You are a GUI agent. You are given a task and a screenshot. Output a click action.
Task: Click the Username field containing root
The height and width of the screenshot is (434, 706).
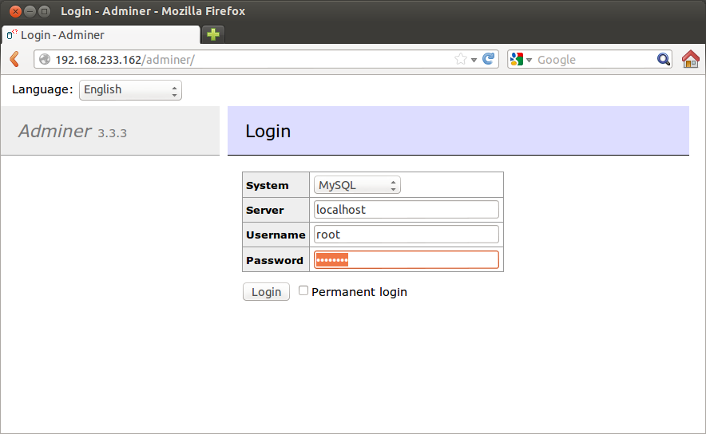[x=407, y=235]
